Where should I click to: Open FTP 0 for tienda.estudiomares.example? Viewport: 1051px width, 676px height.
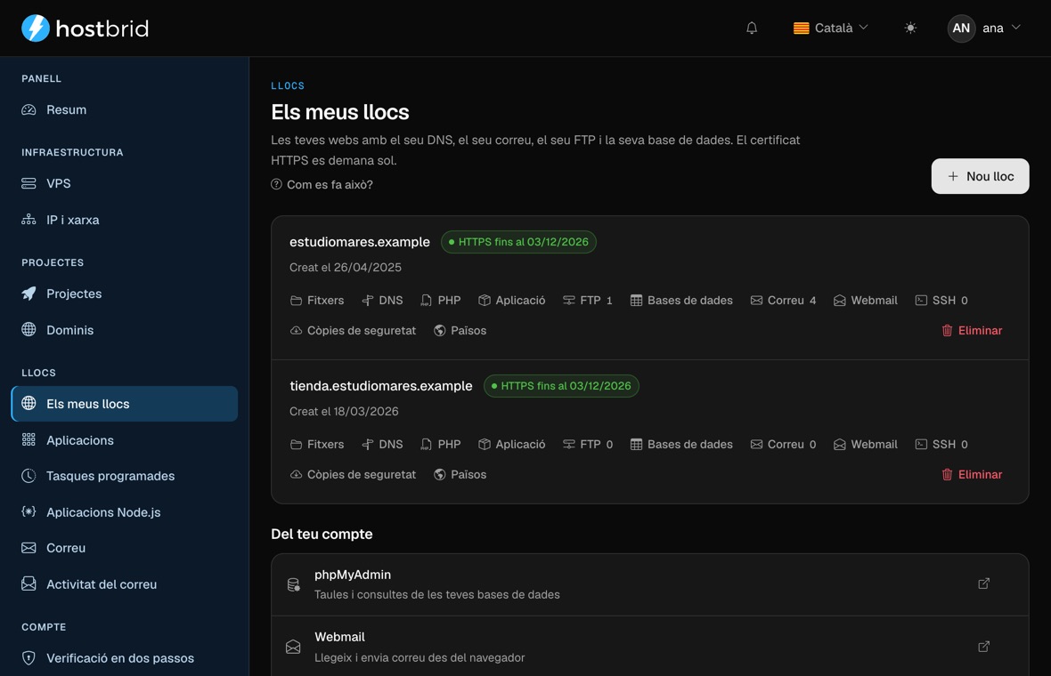(587, 445)
